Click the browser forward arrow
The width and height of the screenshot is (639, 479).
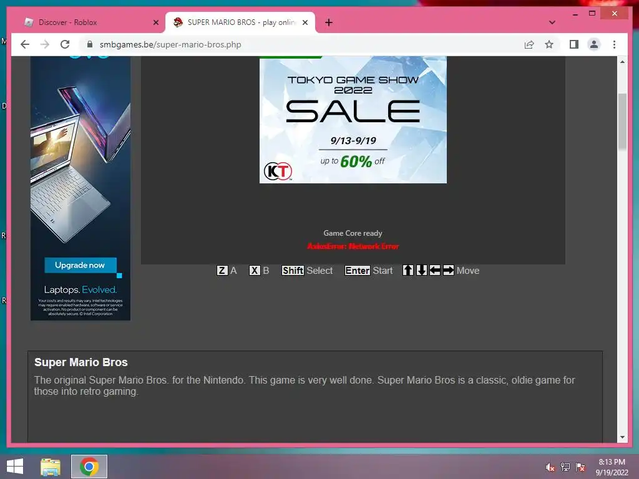pos(45,44)
